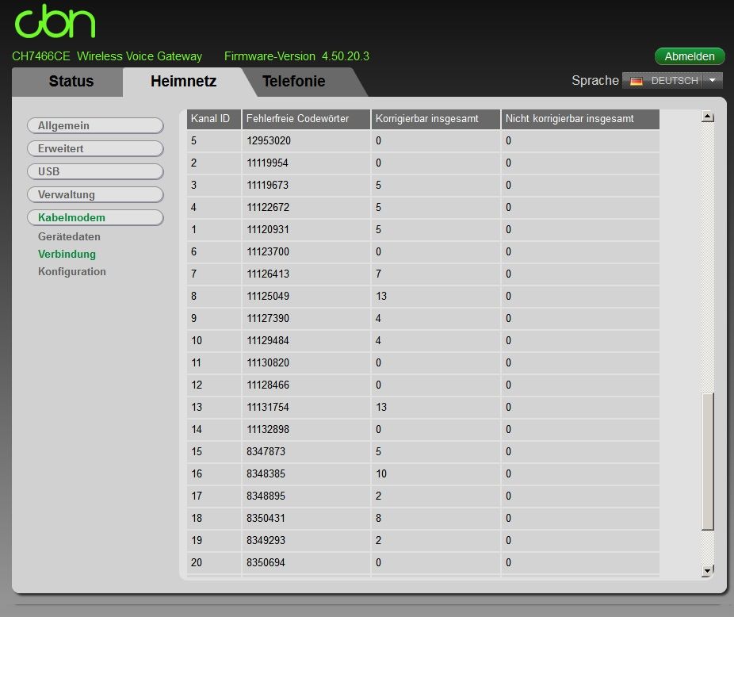The image size is (734, 686).
Task: Switch to the Heimnetz tab
Action: [x=183, y=81]
